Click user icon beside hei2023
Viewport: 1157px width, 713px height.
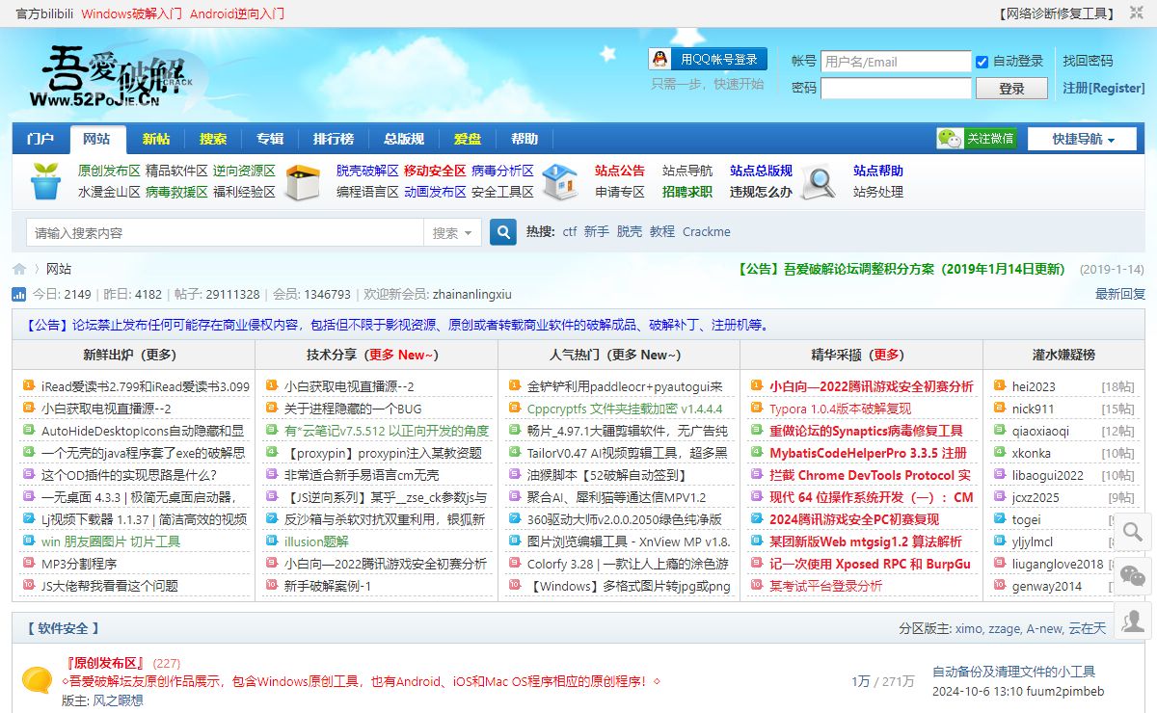(1000, 386)
